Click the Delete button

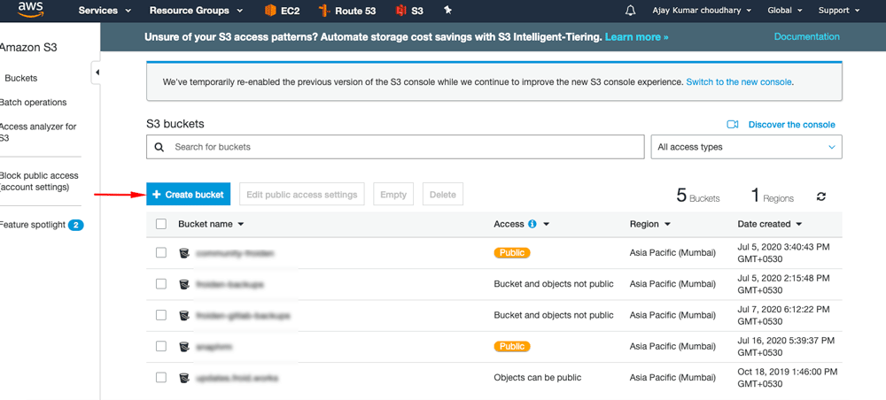(442, 195)
